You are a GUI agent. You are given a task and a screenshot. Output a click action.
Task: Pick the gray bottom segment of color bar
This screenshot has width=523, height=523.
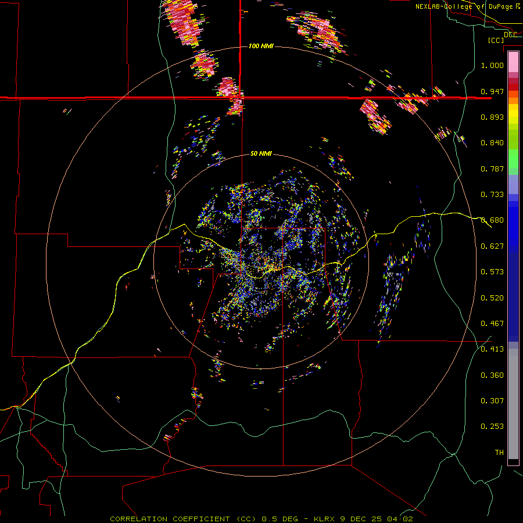tap(513, 404)
